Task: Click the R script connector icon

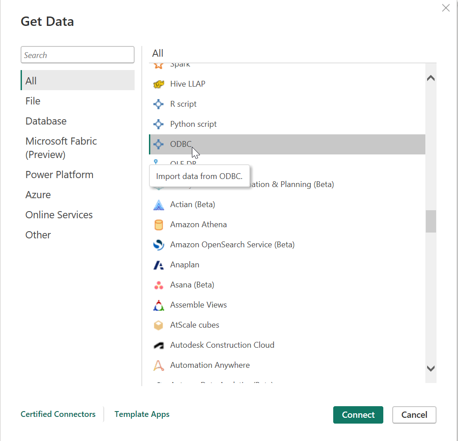Action: tap(159, 104)
